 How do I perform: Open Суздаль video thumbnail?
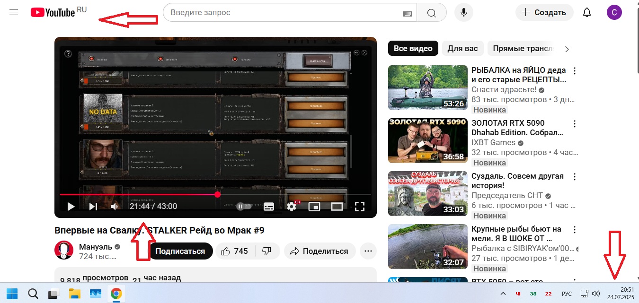[x=427, y=193]
